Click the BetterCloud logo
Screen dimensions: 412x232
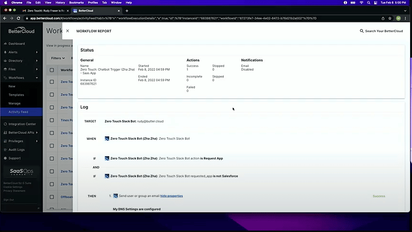click(21, 30)
